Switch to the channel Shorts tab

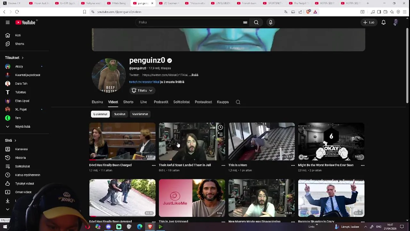click(128, 102)
